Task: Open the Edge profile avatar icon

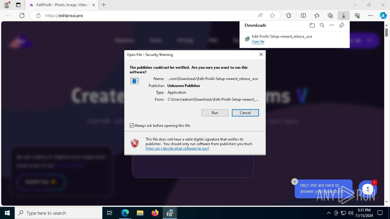Action: click(x=6, y=5)
